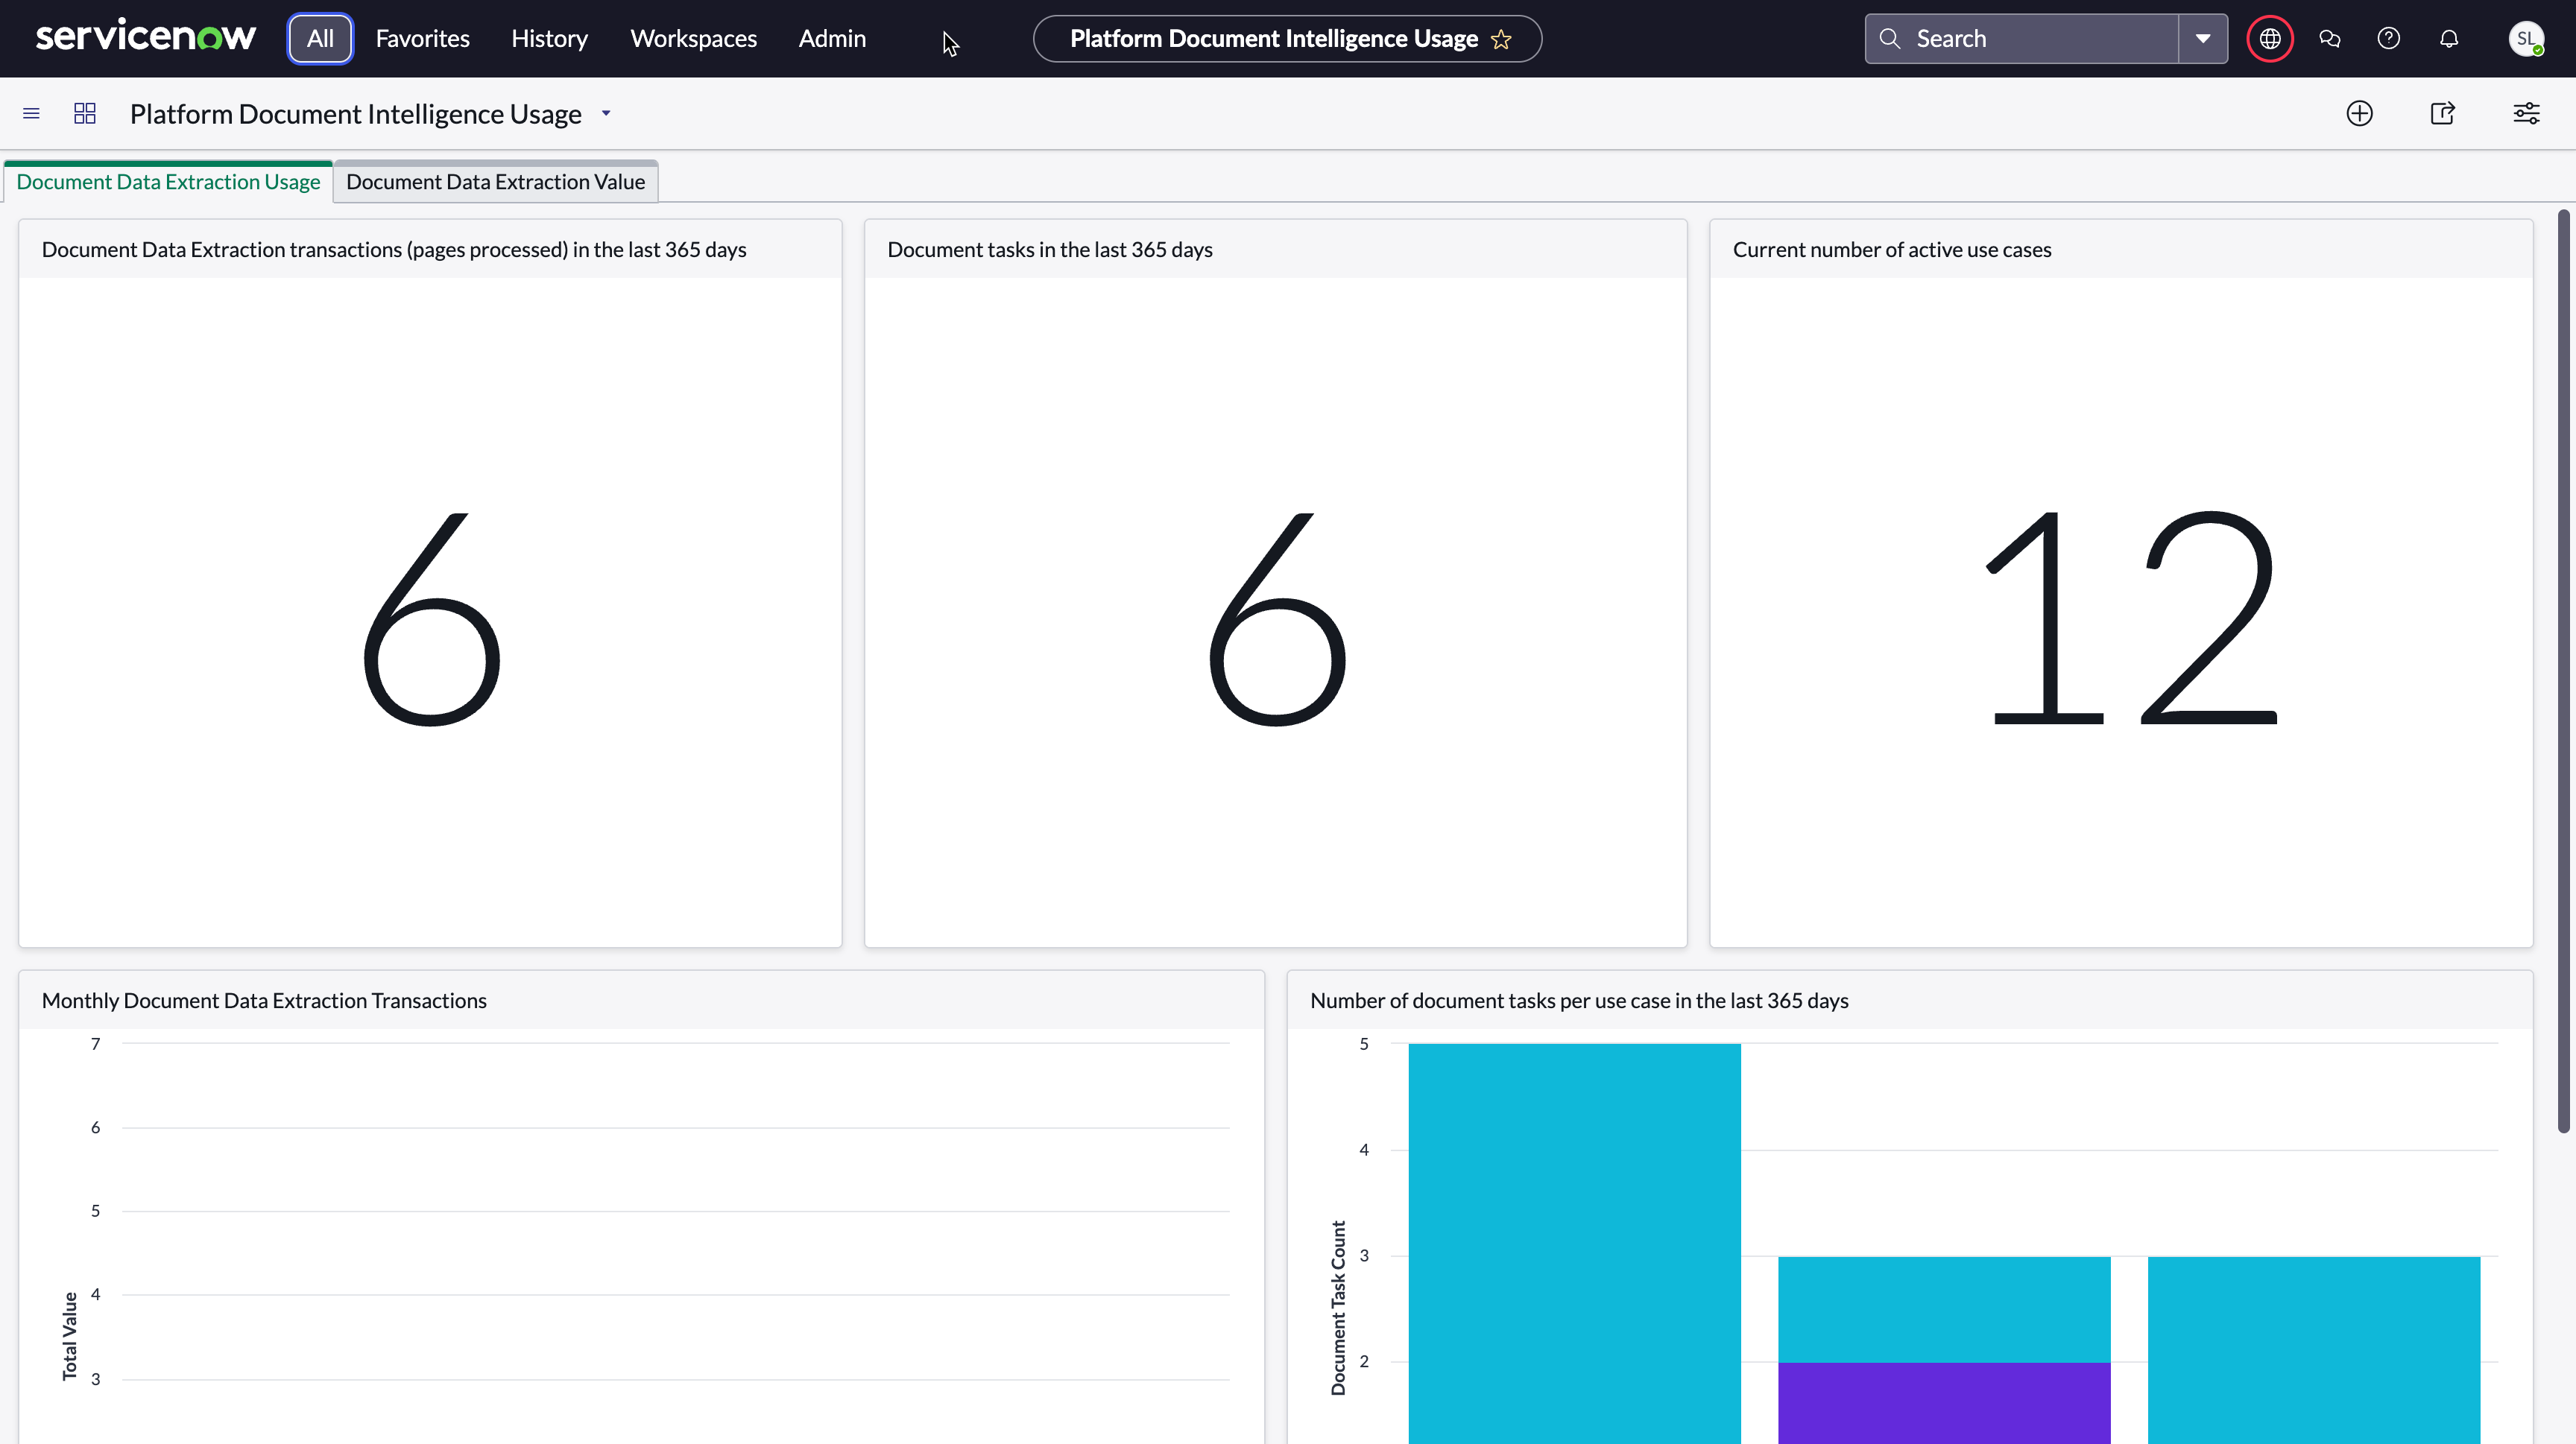Expand the dashboard title dropdown arrow
2576x1444 pixels.
point(606,114)
